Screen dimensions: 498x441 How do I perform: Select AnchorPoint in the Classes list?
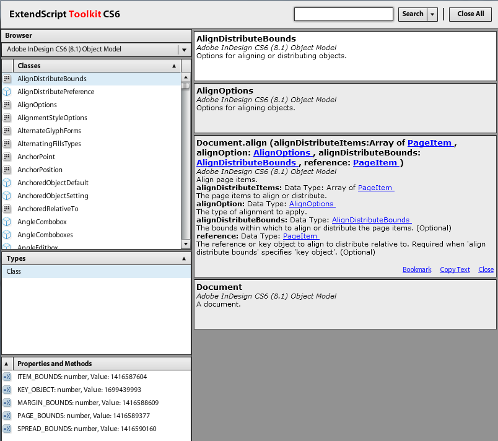(92, 157)
